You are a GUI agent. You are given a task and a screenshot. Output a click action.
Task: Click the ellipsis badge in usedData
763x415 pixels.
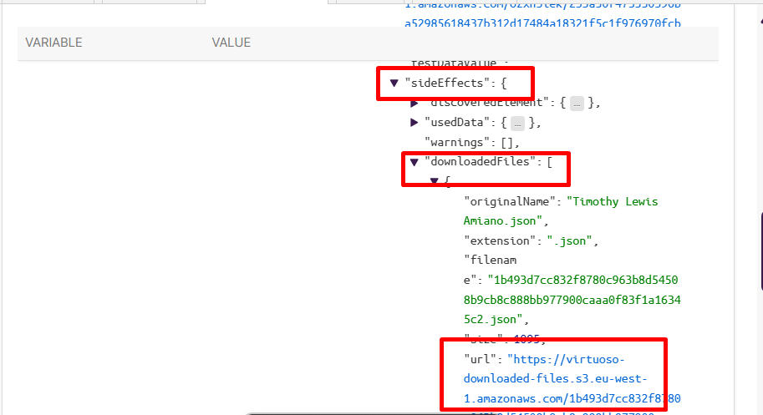click(x=518, y=124)
